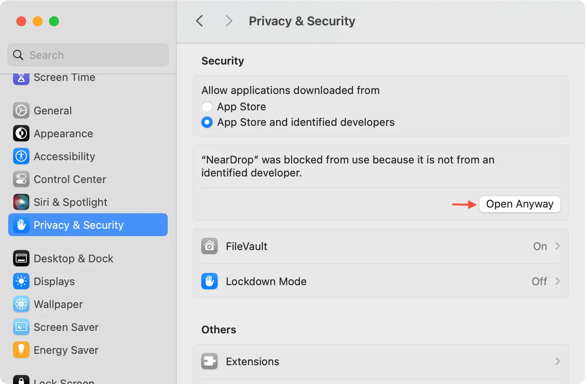Click 'Allow applications downloaded from' text

(x=290, y=90)
